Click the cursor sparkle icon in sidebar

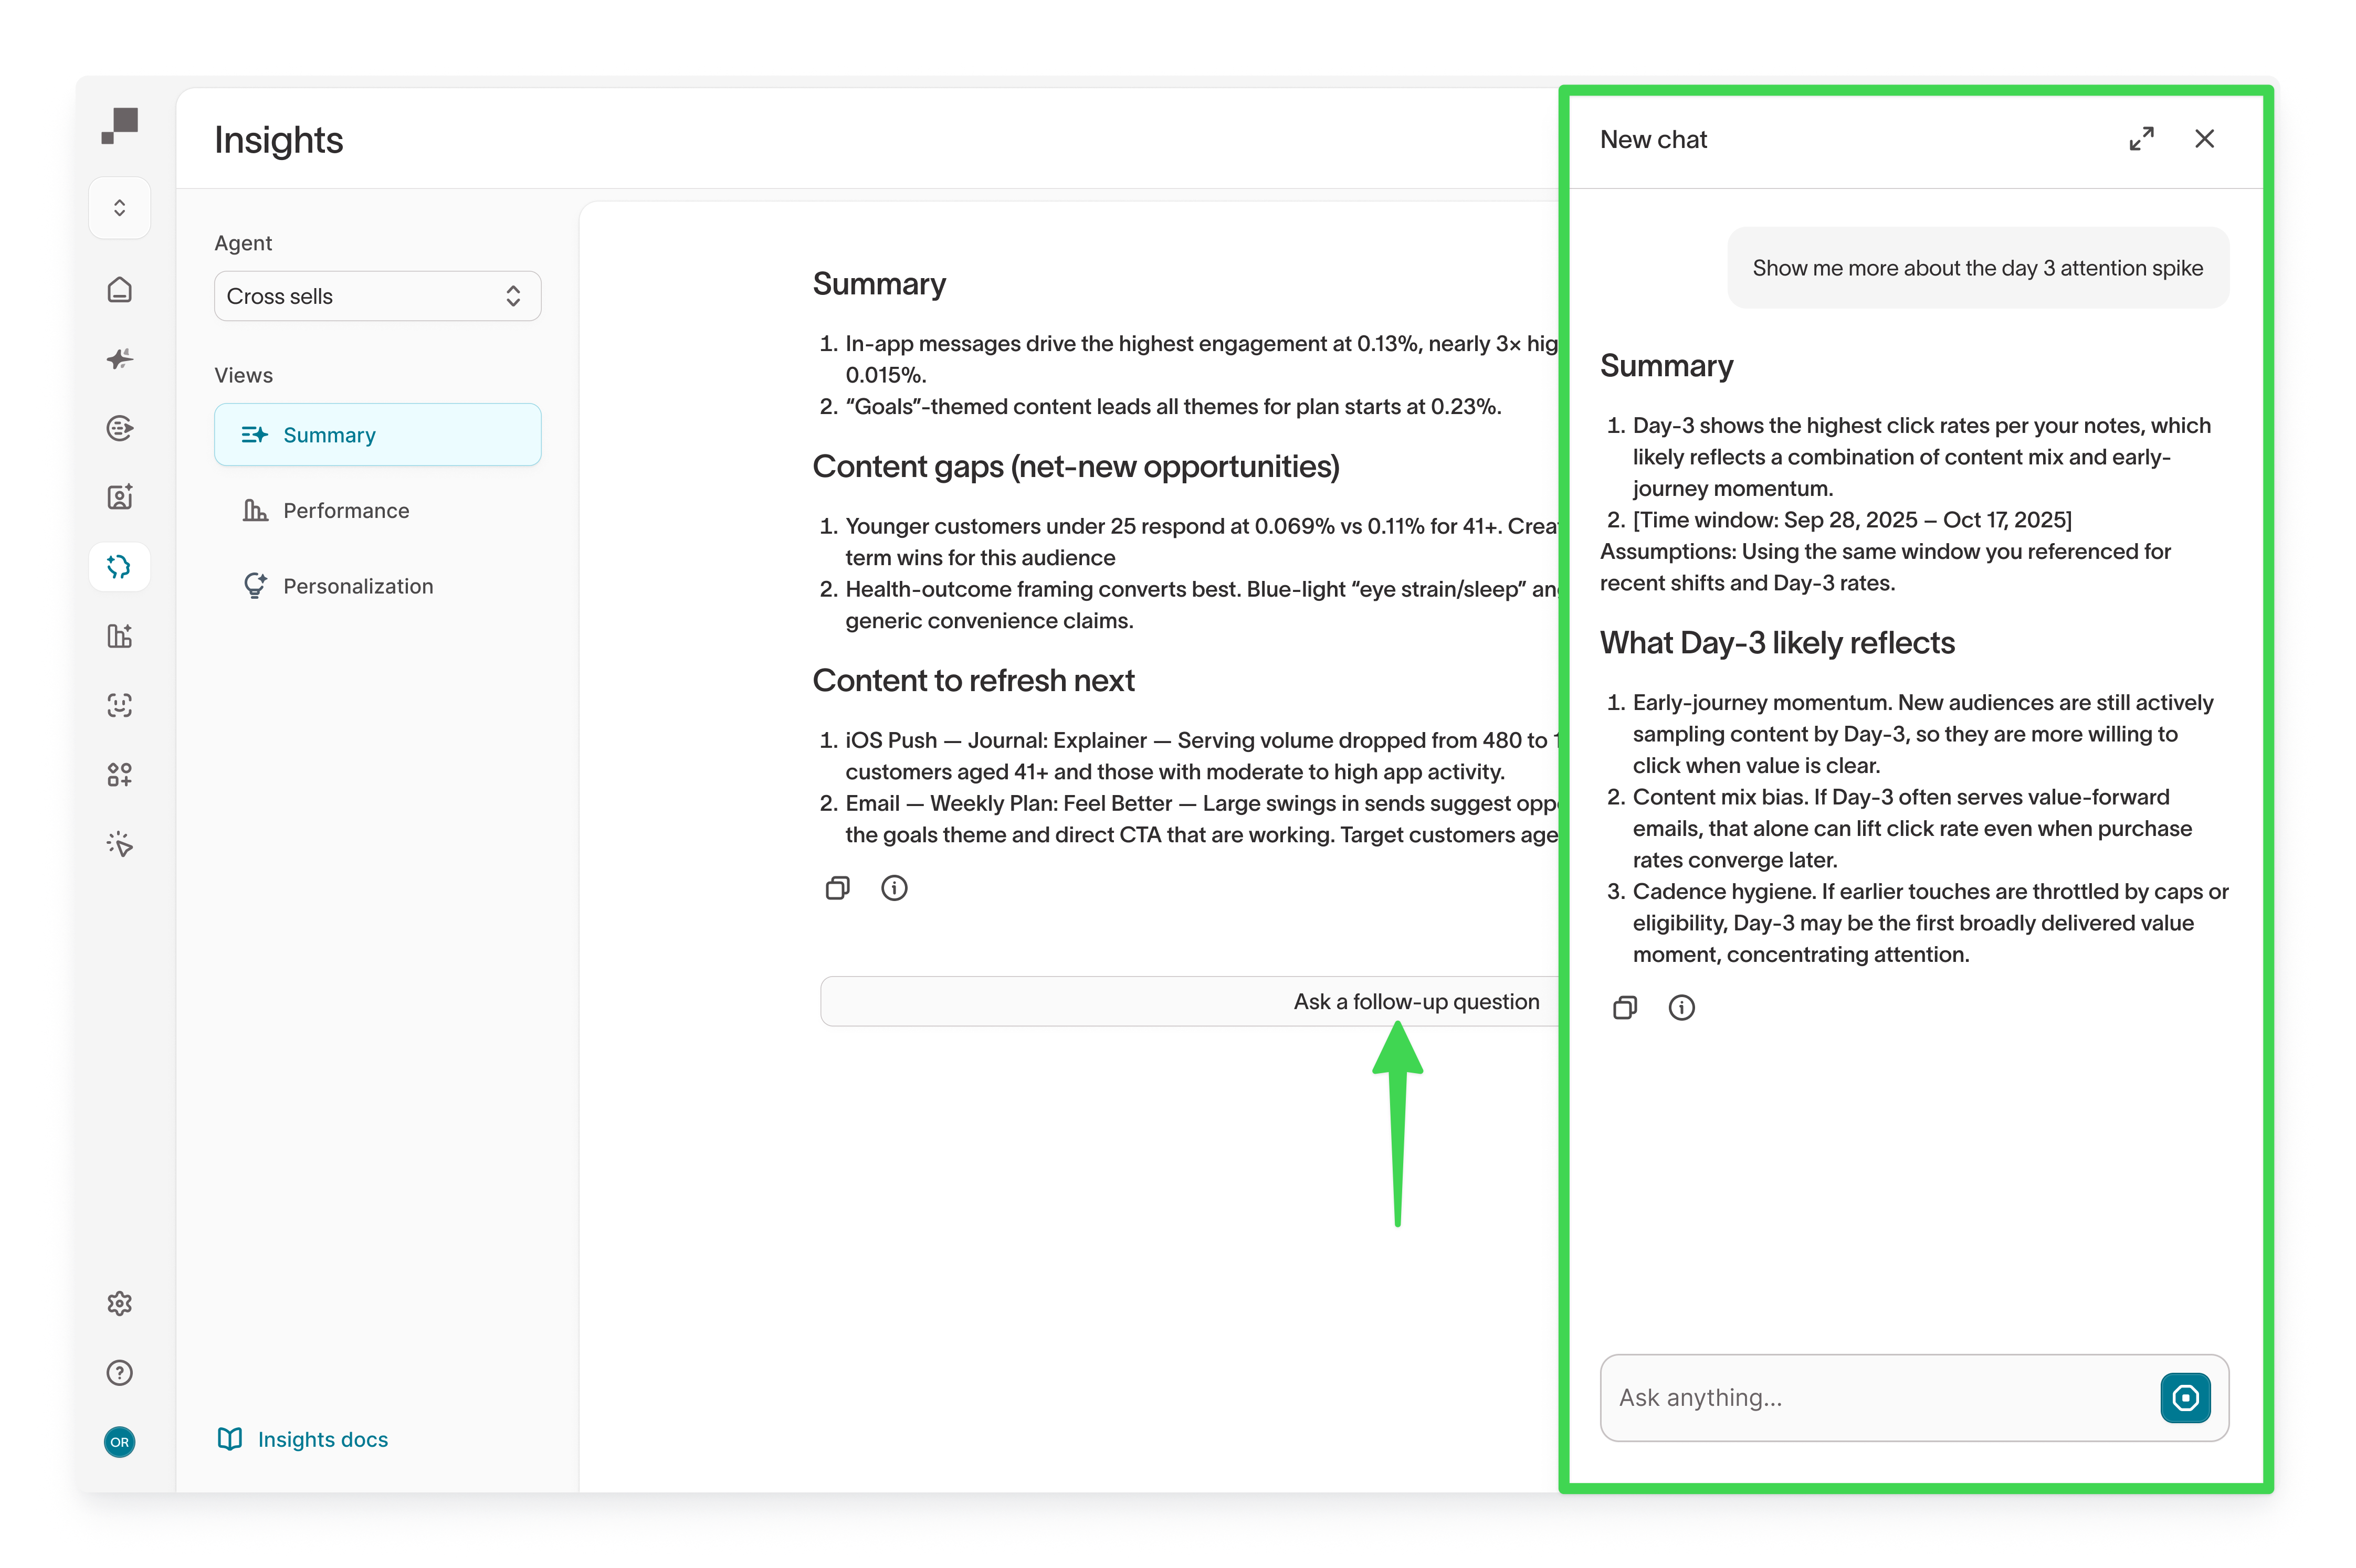coord(119,844)
